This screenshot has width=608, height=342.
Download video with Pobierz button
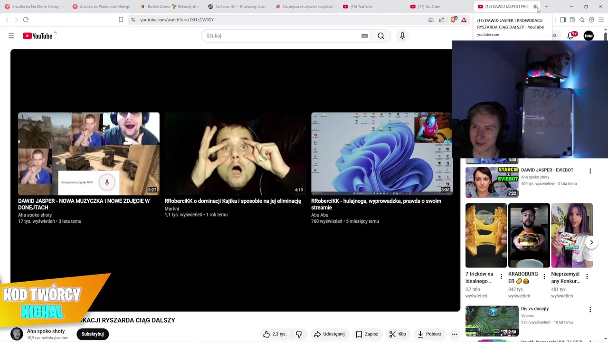(x=429, y=334)
